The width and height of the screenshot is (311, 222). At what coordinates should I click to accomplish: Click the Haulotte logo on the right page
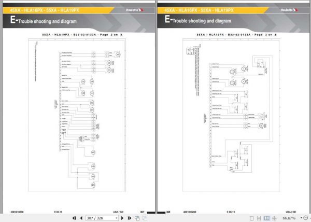coord(289,10)
